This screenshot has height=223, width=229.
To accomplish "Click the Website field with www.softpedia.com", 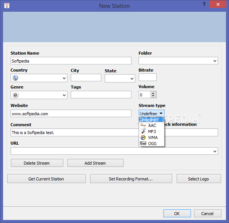I will pos(71,113).
